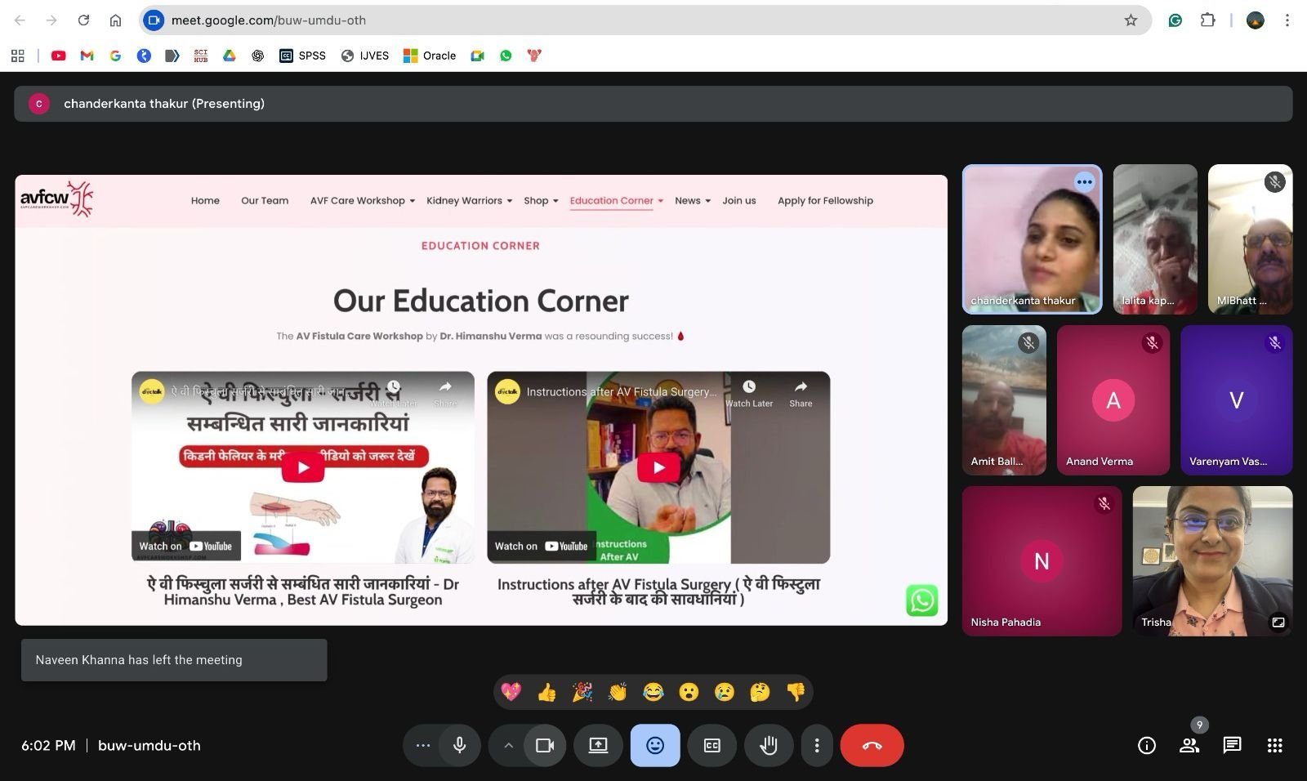Toggle the camera on or off
1307x781 pixels.
tap(545, 745)
